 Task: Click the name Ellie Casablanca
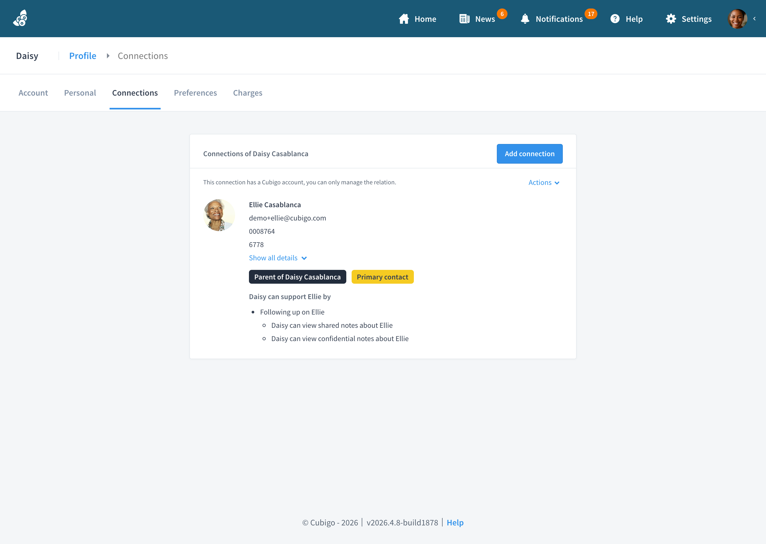click(275, 205)
